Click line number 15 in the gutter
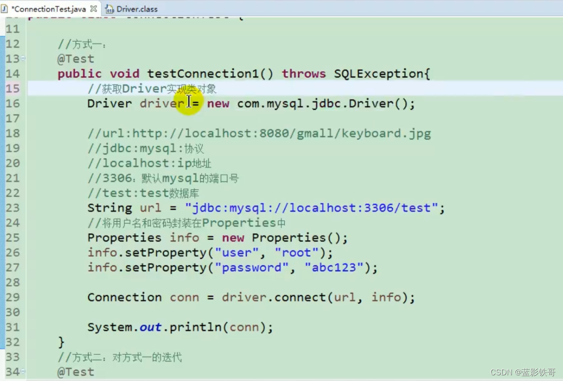The width and height of the screenshot is (563, 381). click(x=13, y=88)
